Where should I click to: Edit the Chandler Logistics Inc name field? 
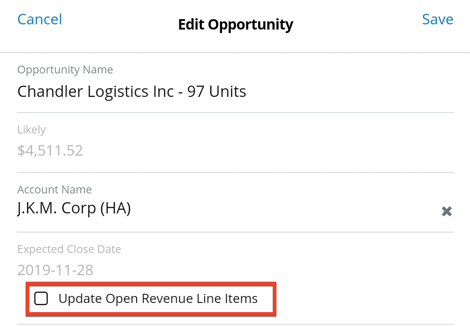pos(131,92)
